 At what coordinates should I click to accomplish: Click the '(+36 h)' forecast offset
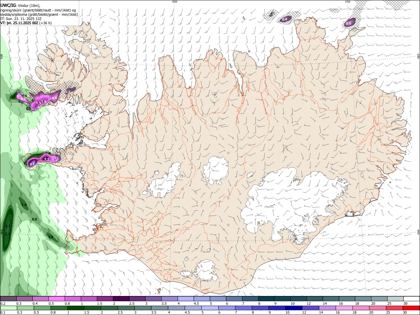tap(46, 23)
